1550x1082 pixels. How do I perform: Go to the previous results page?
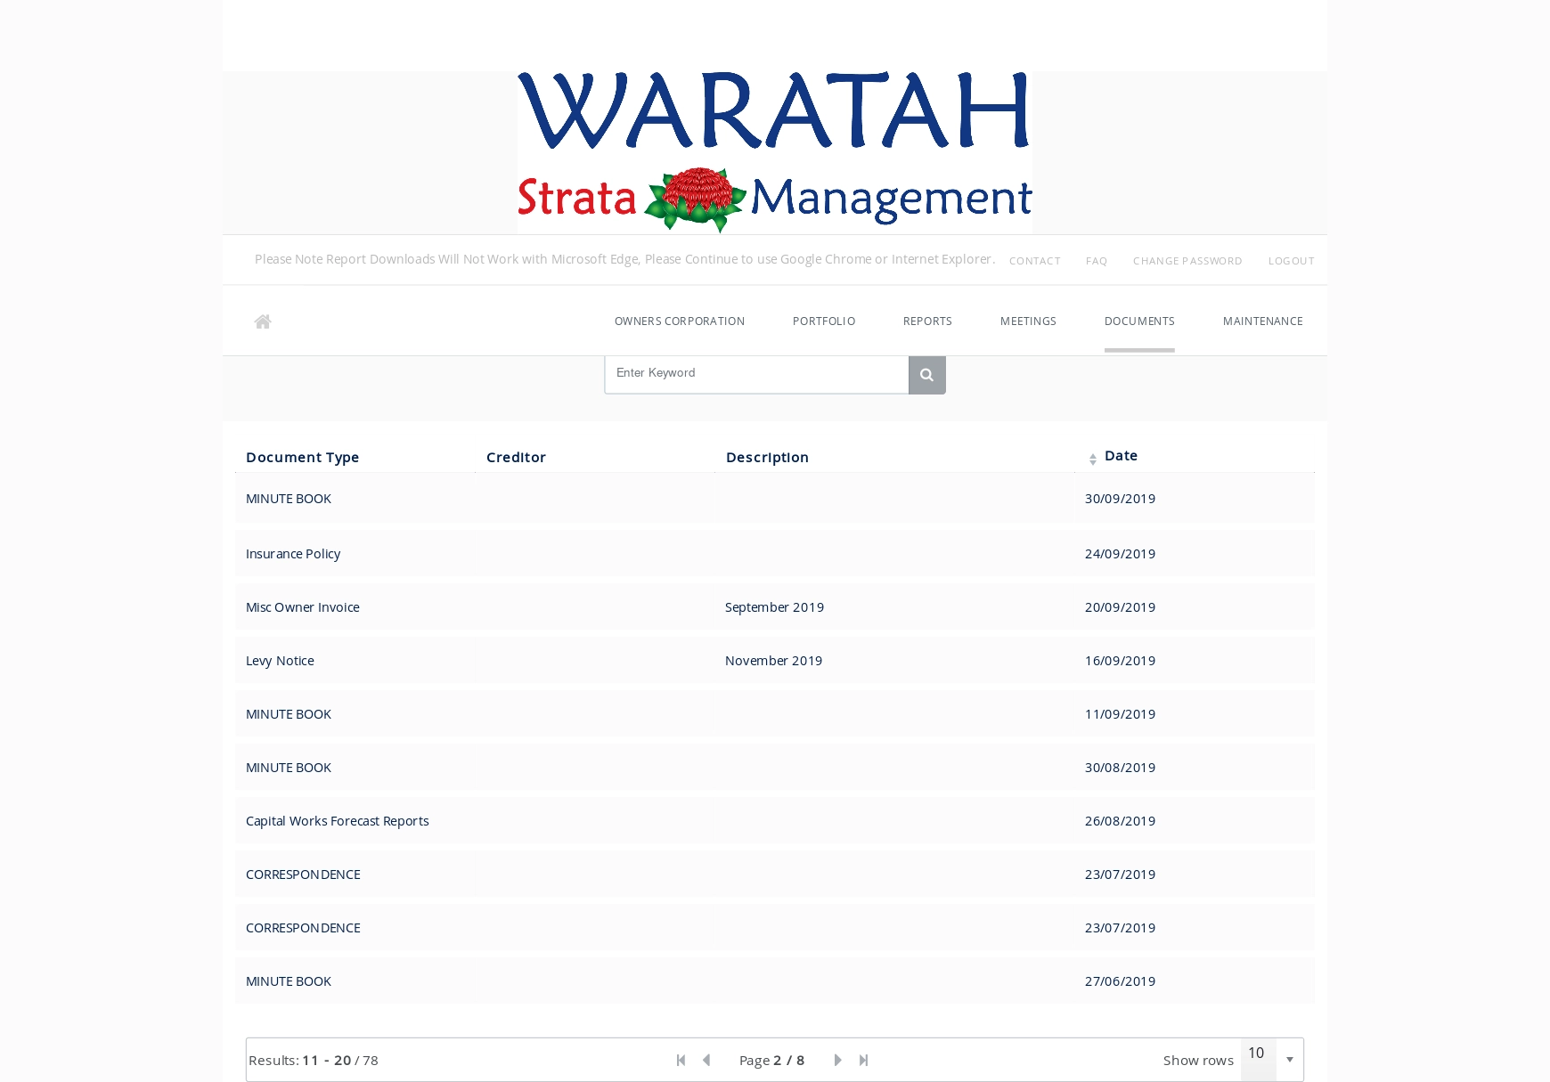(x=706, y=1060)
